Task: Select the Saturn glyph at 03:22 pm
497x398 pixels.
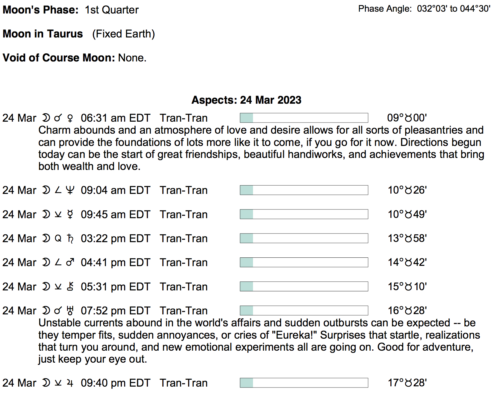Action: (x=70, y=239)
